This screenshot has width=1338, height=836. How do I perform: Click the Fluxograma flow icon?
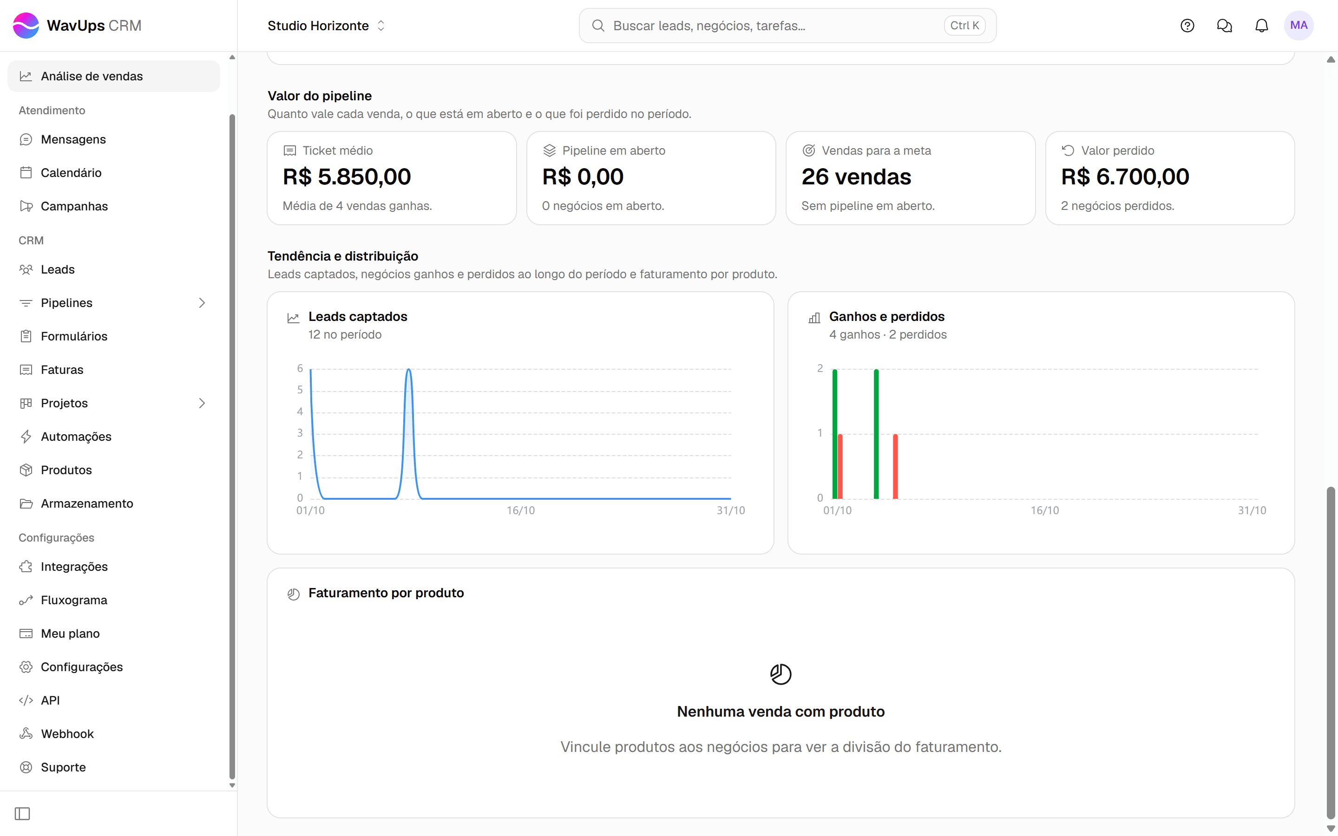coord(26,600)
